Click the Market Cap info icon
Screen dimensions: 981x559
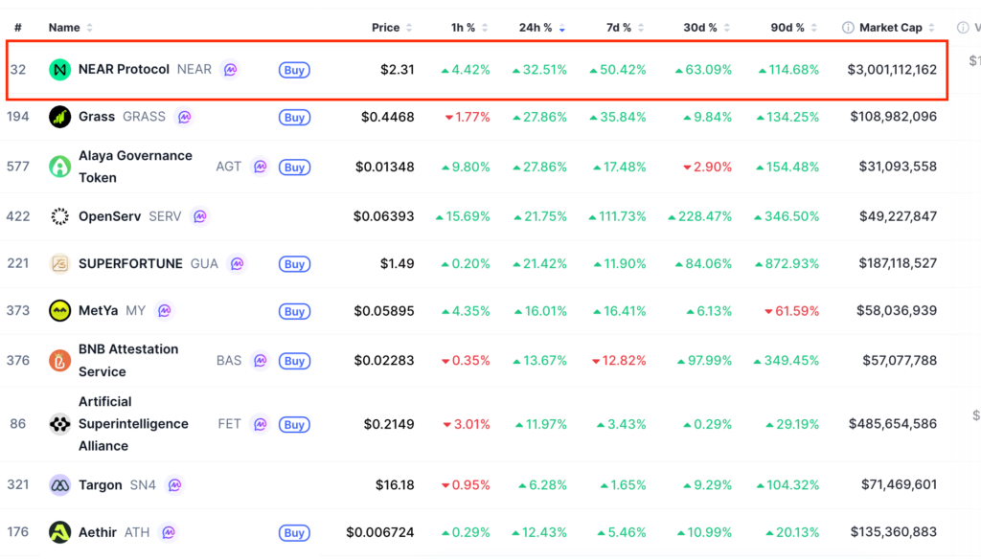pos(848,28)
